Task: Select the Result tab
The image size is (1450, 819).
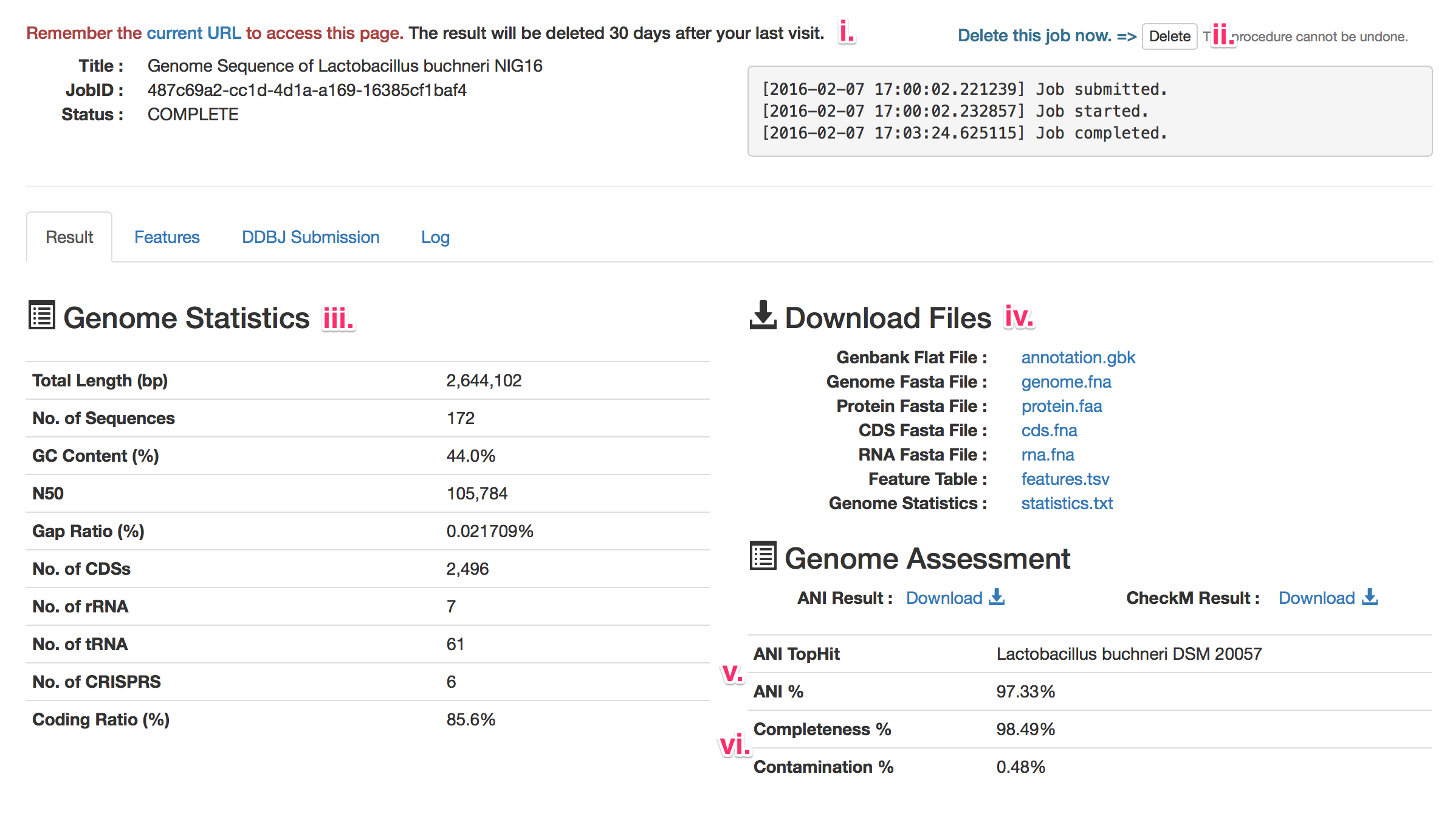Action: tap(69, 237)
